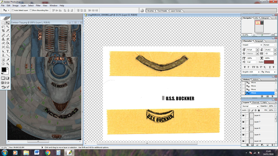Open the Opacity slider arrow
The height and width of the screenshot is (156, 278).
(x=275, y=106)
